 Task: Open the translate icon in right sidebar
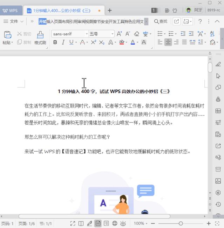(218, 157)
